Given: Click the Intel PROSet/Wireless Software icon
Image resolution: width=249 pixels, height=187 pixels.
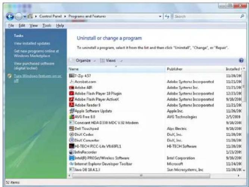Looking at the screenshot, I should tap(72, 158).
